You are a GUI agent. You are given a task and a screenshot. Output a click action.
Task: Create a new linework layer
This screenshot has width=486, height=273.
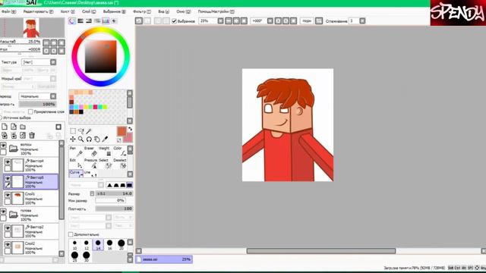(14, 127)
